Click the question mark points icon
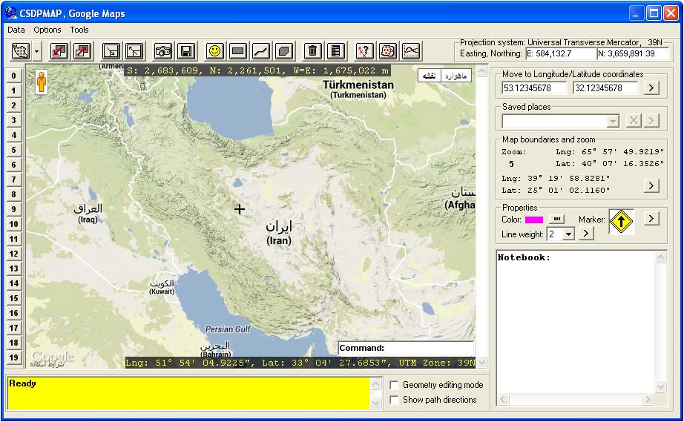Image resolution: width=684 pixels, height=422 pixels. click(x=365, y=51)
